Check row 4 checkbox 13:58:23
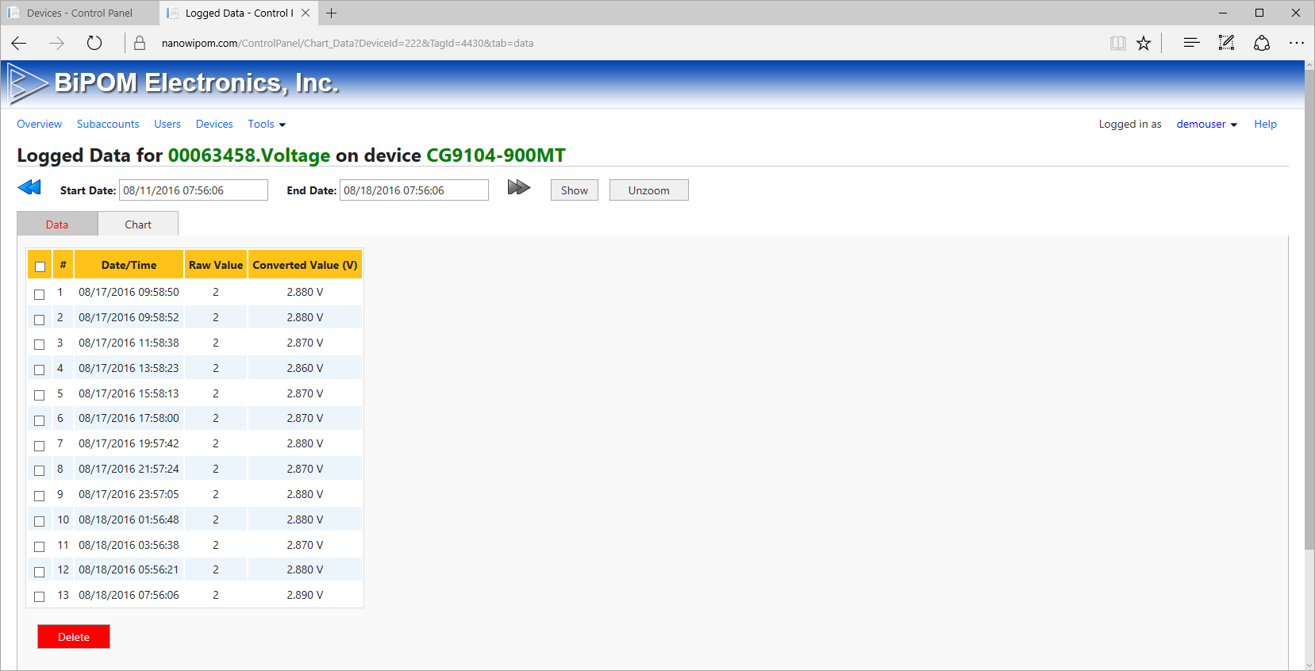This screenshot has height=671, width=1315. point(40,370)
